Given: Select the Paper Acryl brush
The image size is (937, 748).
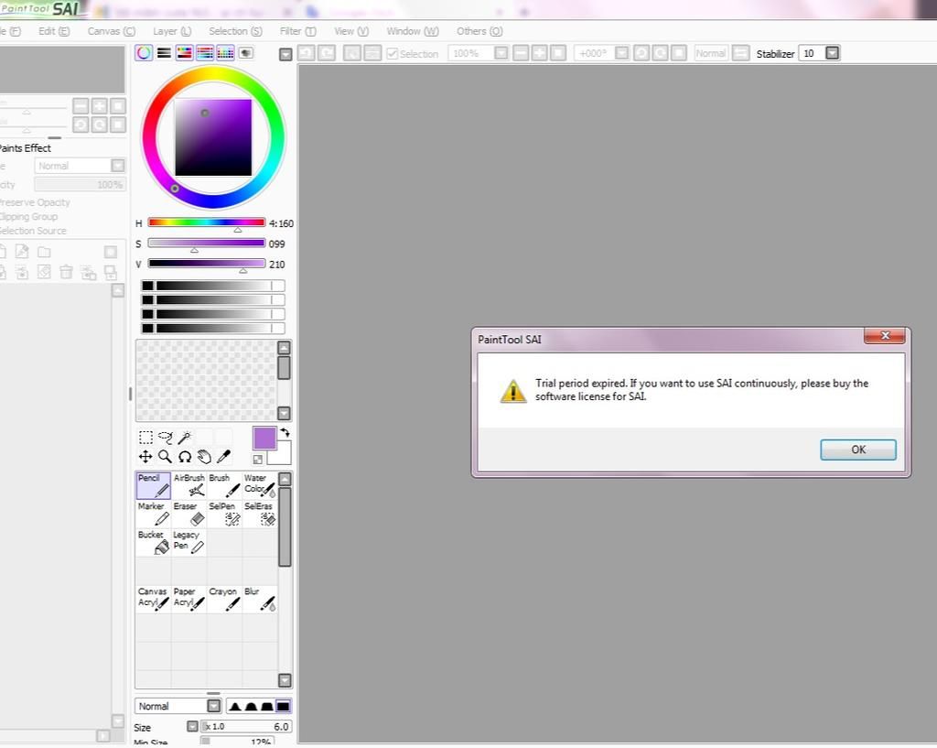Looking at the screenshot, I should [x=188, y=599].
